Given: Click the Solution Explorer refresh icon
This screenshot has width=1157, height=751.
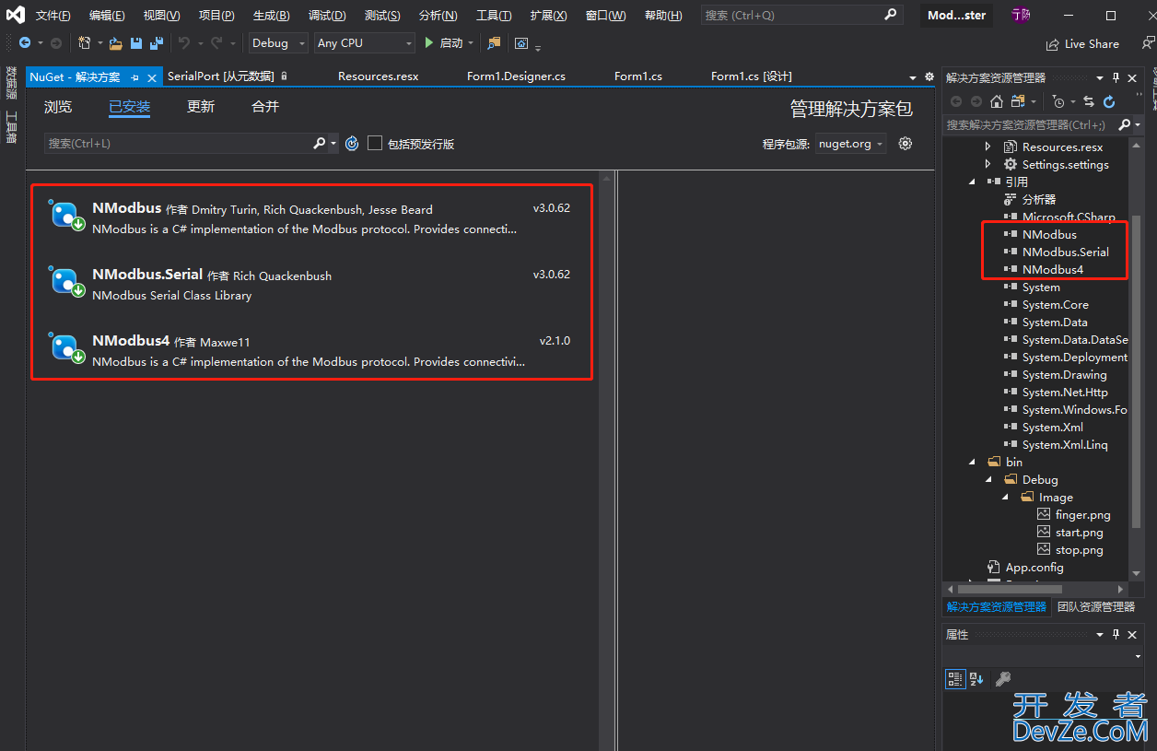Looking at the screenshot, I should (x=1109, y=101).
